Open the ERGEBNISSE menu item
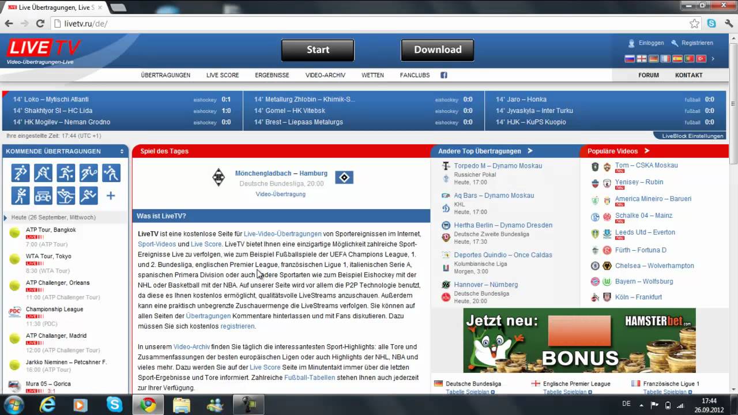This screenshot has height=415, width=738. click(x=272, y=75)
